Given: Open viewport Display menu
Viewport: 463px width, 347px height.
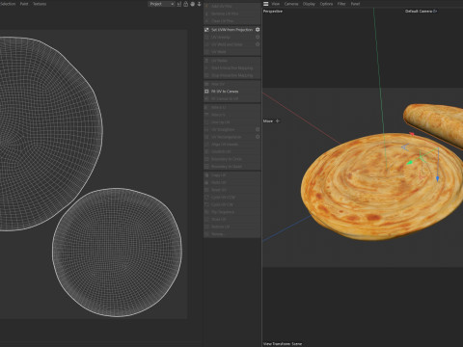Looking at the screenshot, I should tap(309, 4).
